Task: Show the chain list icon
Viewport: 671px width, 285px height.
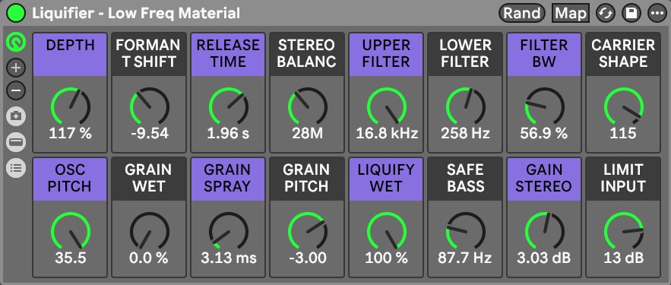Action: tap(16, 168)
